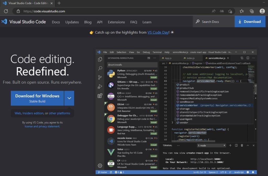Open terminal panel ellipsis menu

[178, 145]
